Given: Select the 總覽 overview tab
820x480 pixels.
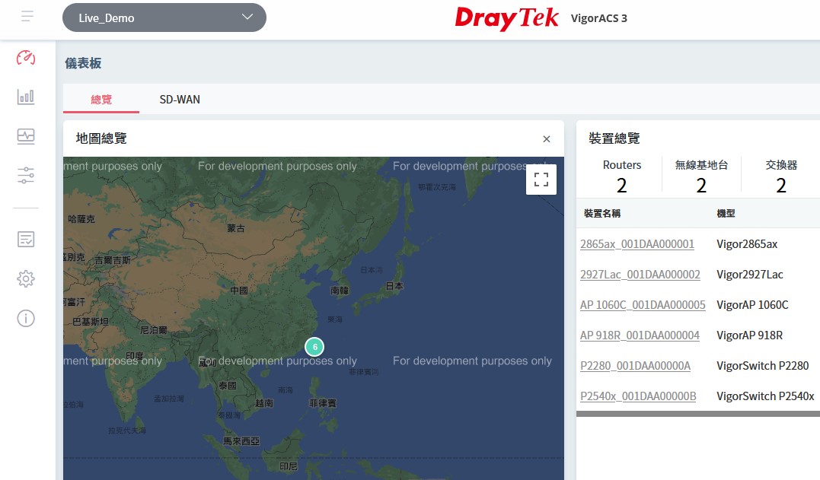Looking at the screenshot, I should (101, 100).
